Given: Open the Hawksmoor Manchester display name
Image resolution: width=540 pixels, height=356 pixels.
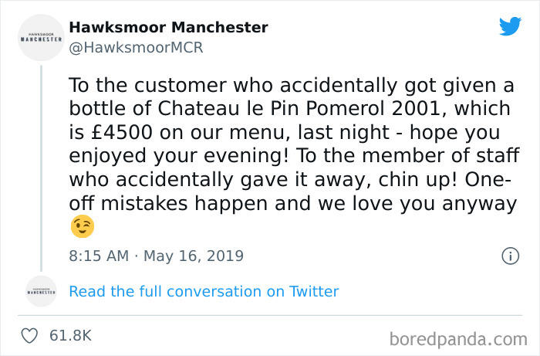Looking at the screenshot, I should pyautogui.click(x=168, y=28).
